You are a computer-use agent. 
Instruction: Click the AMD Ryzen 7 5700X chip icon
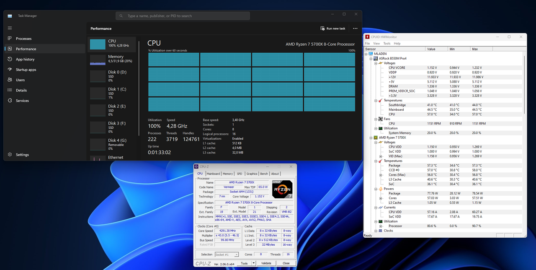tap(376, 138)
